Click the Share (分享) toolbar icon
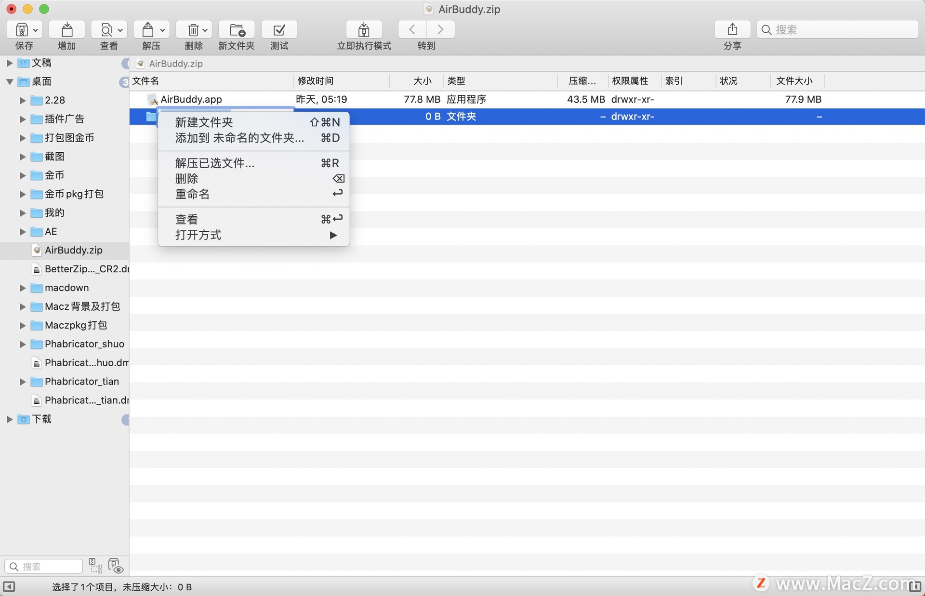Image resolution: width=925 pixels, height=596 pixels. tap(732, 30)
